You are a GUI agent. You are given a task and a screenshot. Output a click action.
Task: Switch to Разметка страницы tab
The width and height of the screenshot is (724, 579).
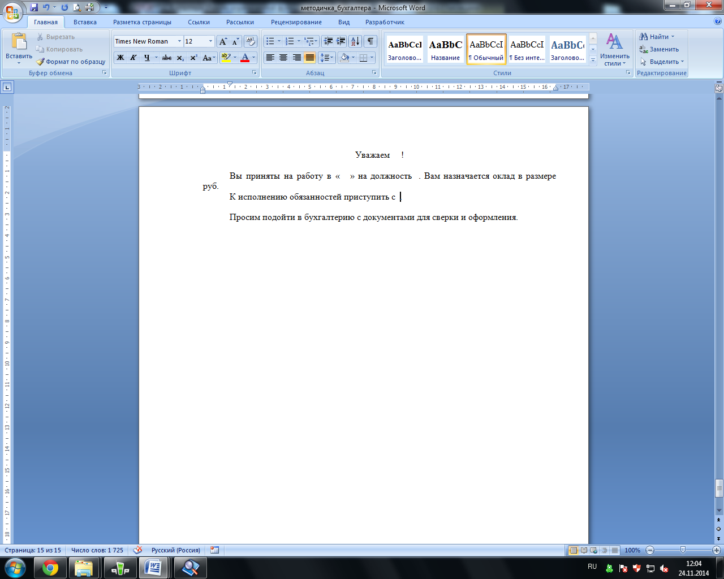pyautogui.click(x=142, y=22)
